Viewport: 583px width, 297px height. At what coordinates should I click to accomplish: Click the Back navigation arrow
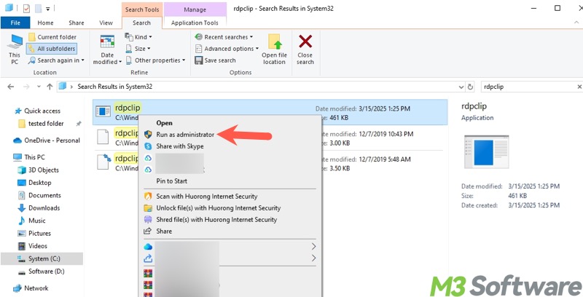point(11,87)
